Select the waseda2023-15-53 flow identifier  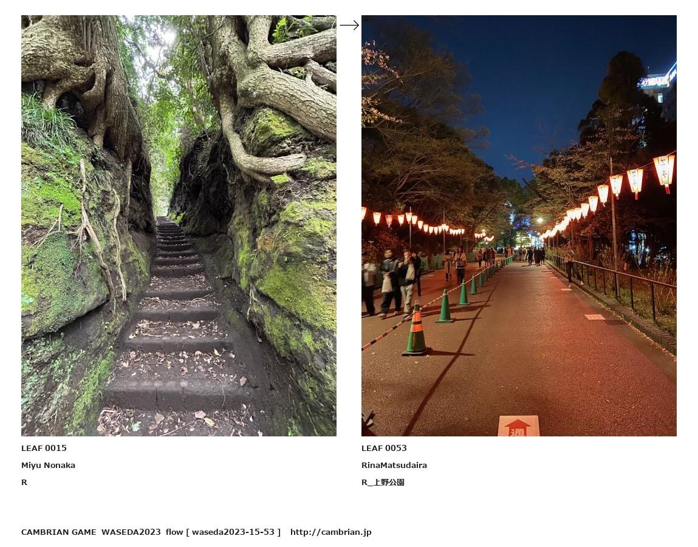(233, 532)
